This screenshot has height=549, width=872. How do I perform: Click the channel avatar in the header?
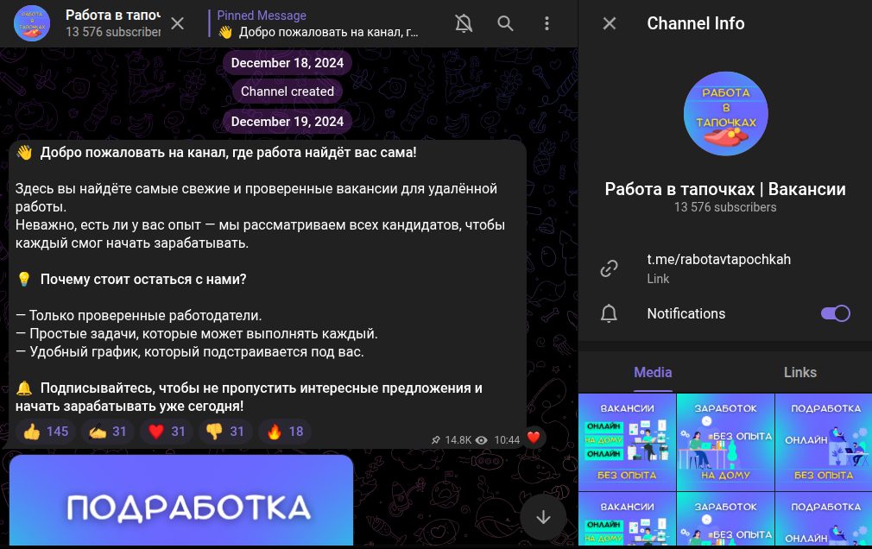32,23
